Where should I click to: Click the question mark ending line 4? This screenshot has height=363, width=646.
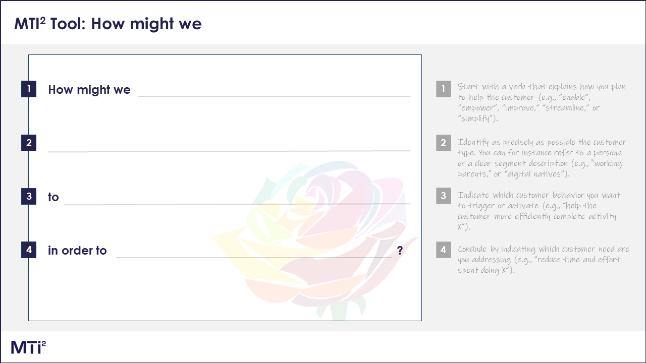[x=400, y=250]
